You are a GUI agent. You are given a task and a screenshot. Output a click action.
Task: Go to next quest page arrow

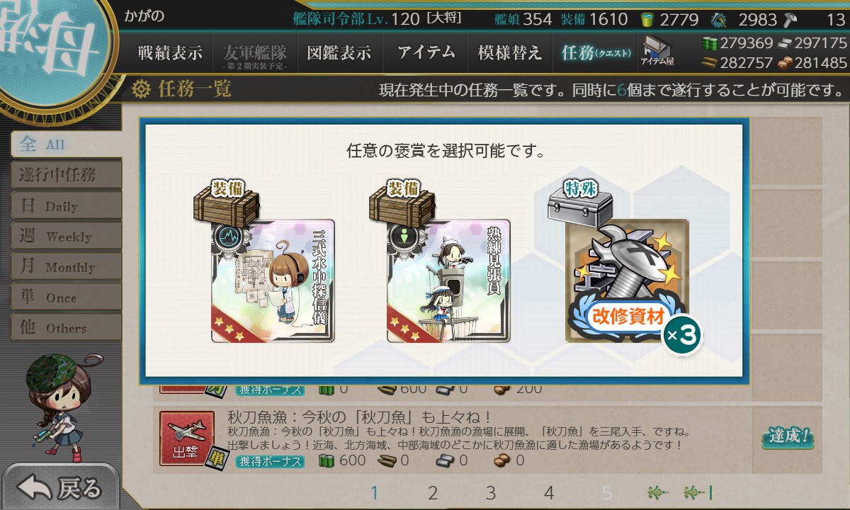click(658, 492)
